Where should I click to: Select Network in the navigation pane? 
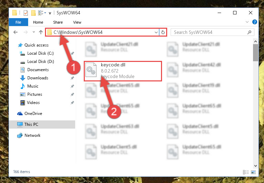coord(33,135)
